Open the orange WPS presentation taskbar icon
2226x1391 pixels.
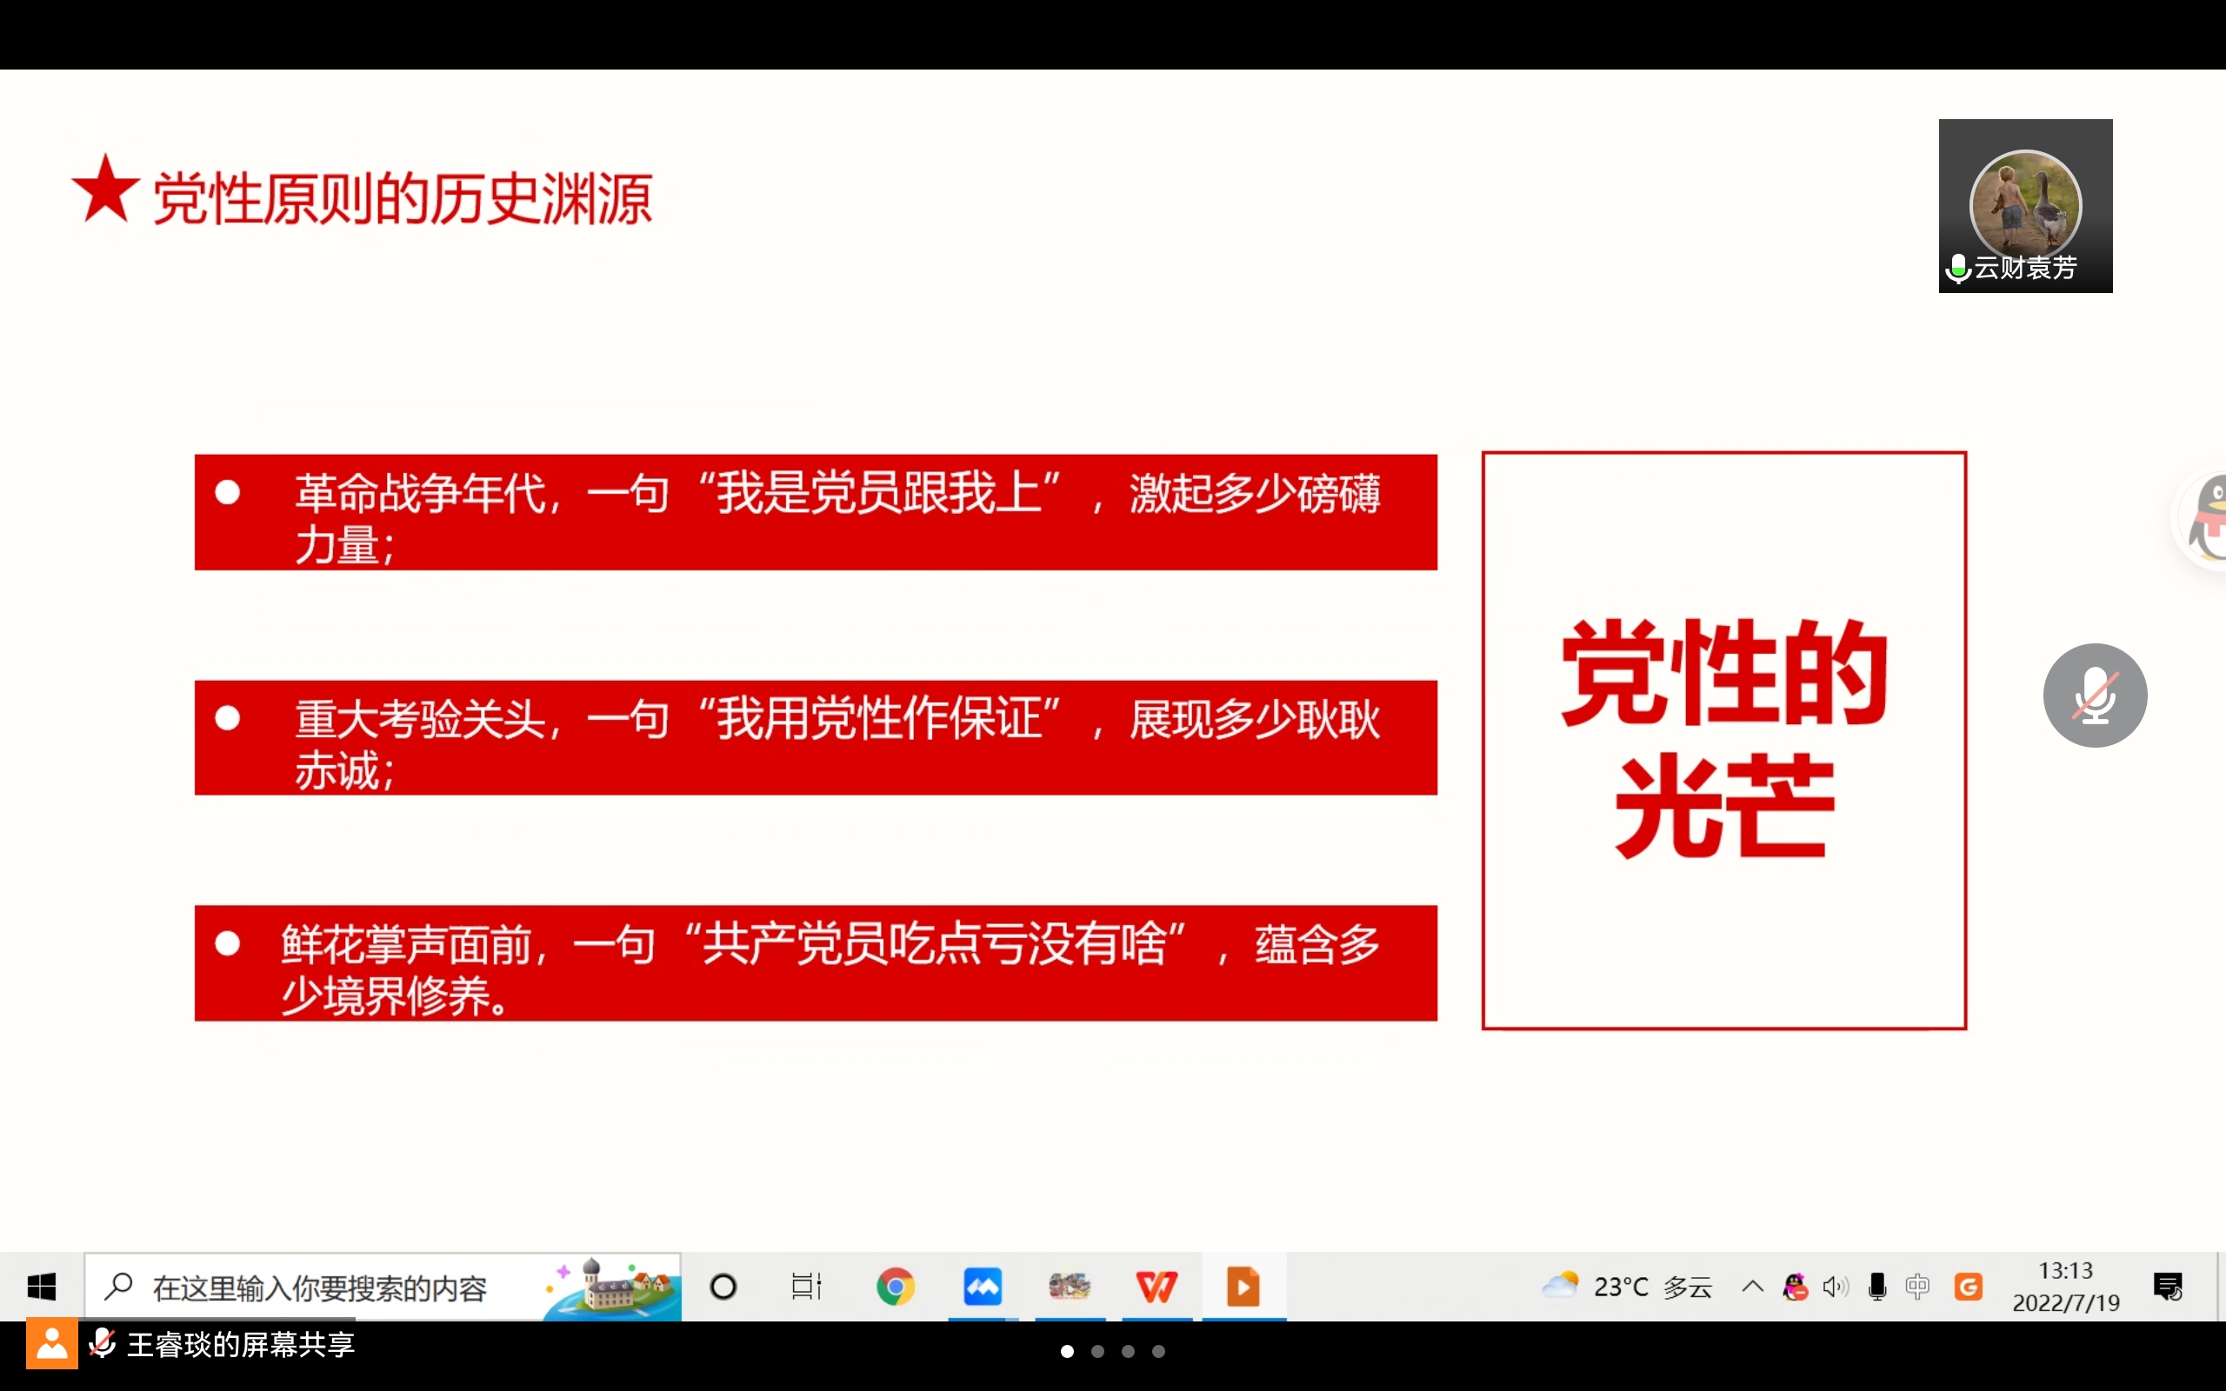tap(1243, 1286)
